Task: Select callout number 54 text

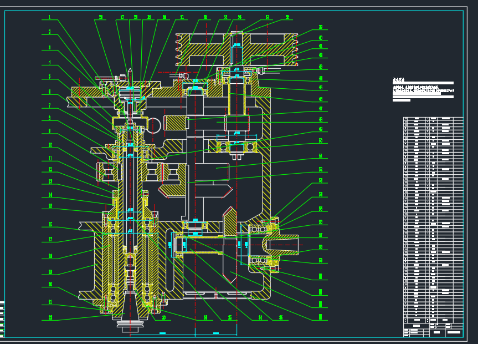Action: coord(320,195)
